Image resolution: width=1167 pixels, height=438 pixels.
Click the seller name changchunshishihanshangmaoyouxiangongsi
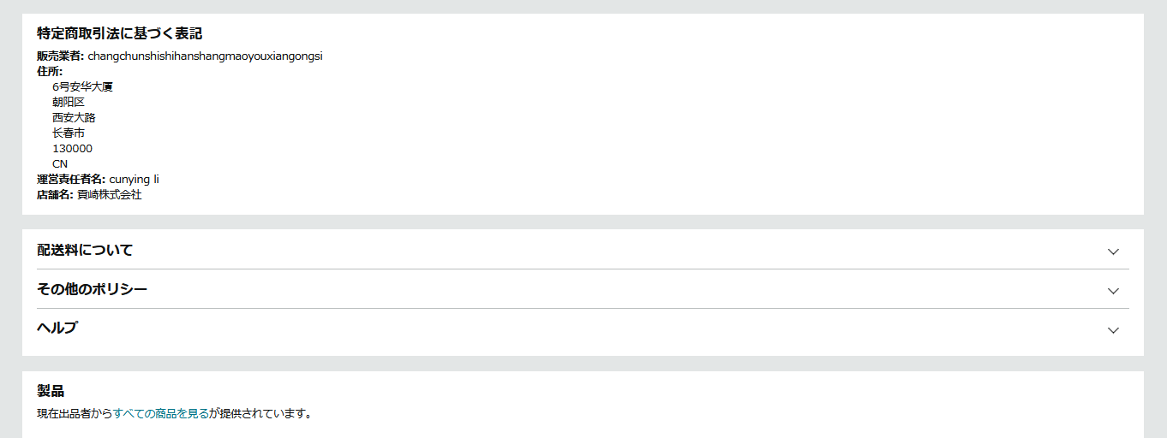(205, 56)
